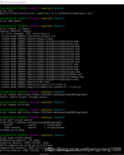The height and width of the screenshot is (155, 124).
Task: Click the 'Already up to date.' message
Action: coord(13,130)
